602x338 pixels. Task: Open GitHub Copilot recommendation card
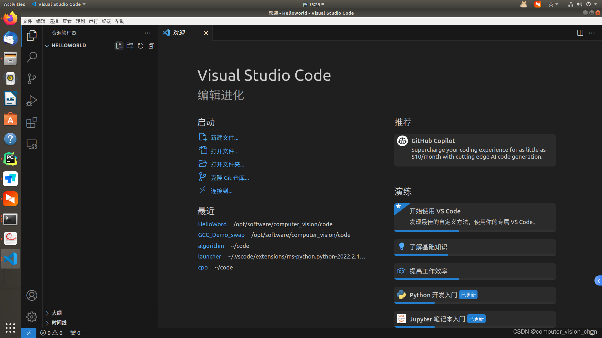(x=475, y=150)
